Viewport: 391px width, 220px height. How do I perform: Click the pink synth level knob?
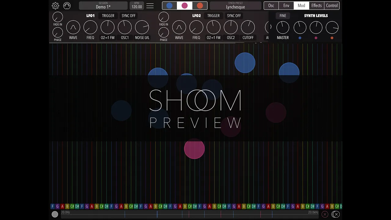[316, 28]
